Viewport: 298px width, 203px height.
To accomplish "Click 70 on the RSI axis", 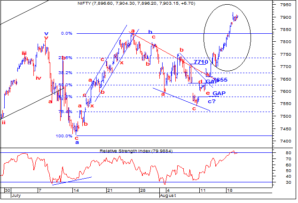I will 289,159.
